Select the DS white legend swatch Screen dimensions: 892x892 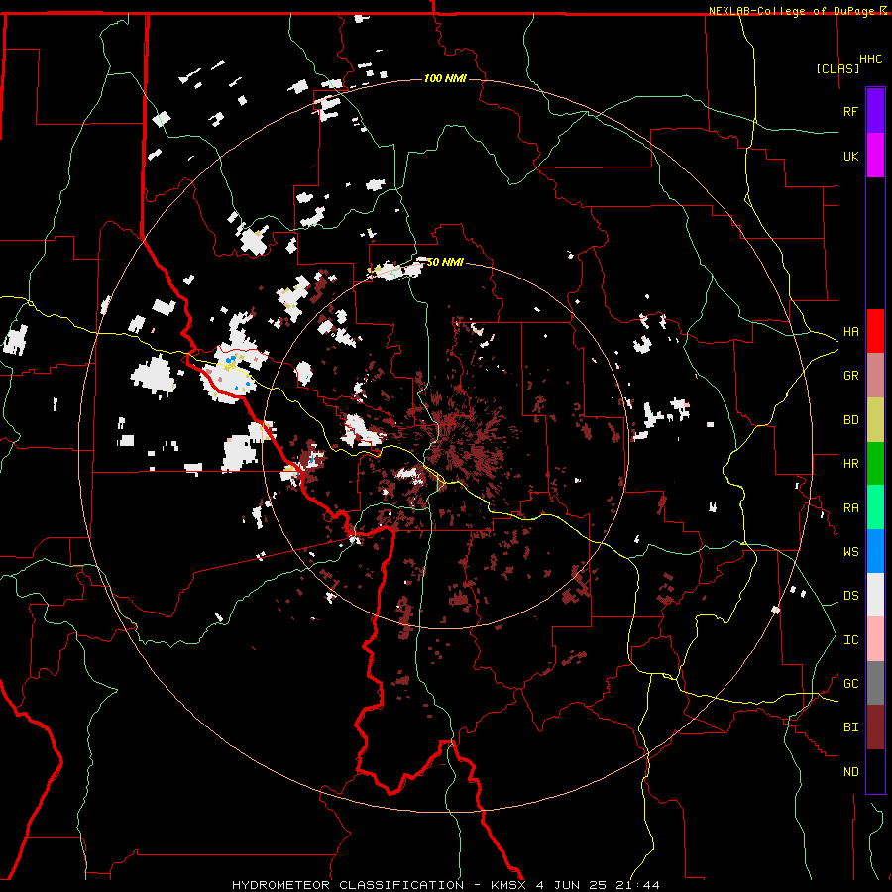[x=875, y=595]
